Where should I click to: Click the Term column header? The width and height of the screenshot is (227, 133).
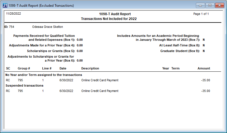(x=175, y=68)
